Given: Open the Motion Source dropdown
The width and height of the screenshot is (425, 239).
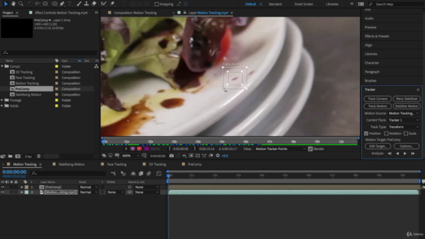Looking at the screenshot, I should [x=404, y=114].
